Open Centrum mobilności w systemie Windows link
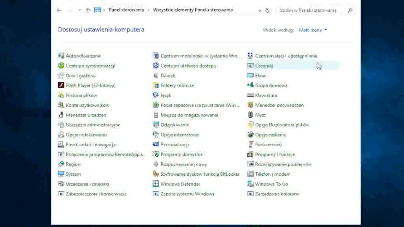 200,56
